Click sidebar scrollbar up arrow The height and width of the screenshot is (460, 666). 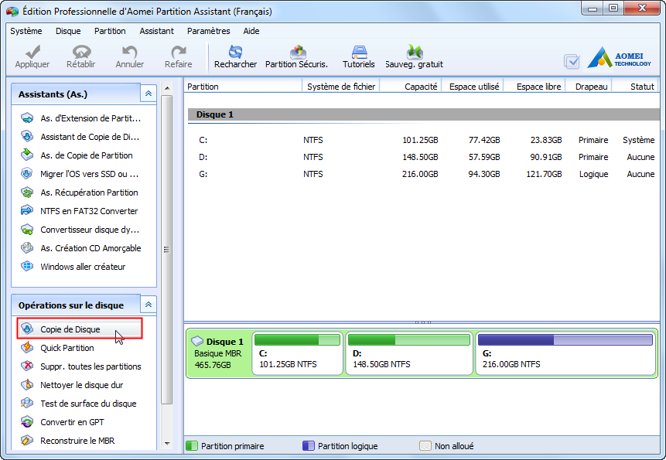point(167,88)
